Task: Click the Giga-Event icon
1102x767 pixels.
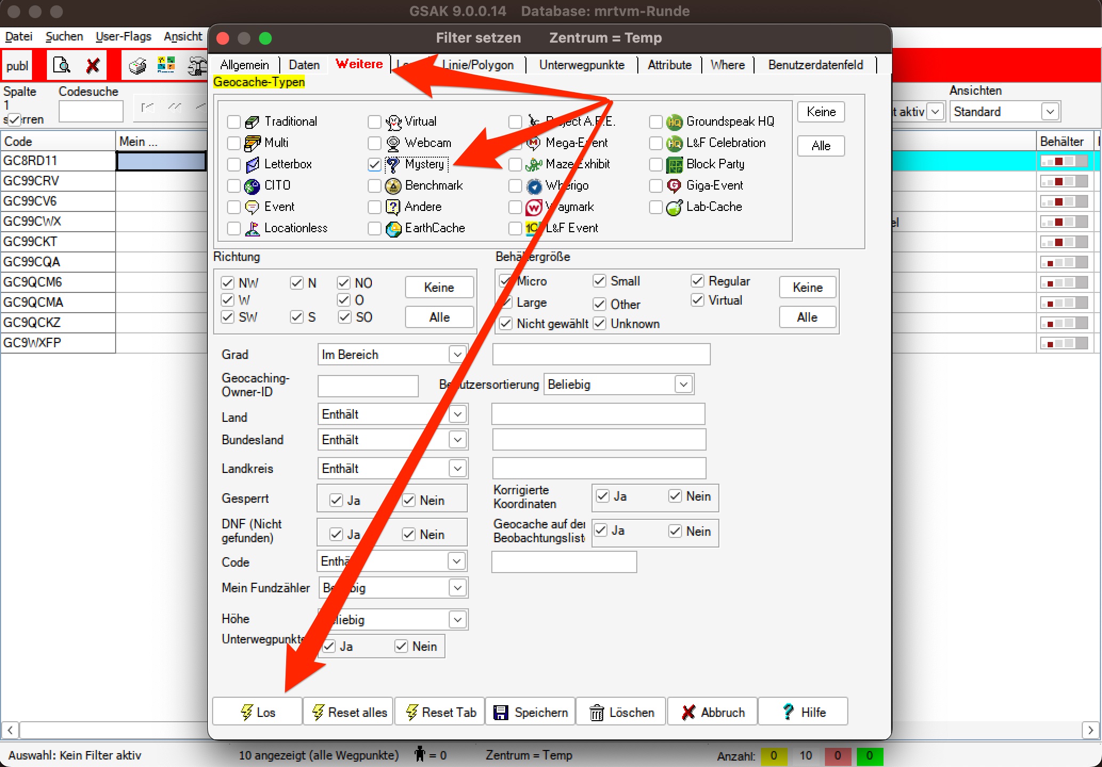Action: point(675,186)
